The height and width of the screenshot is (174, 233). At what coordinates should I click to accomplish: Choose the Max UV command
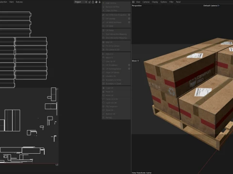click(x=116, y=42)
